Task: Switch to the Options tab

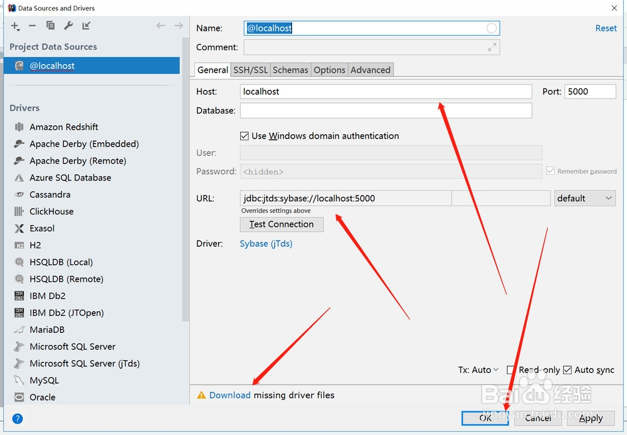Action: coord(329,70)
